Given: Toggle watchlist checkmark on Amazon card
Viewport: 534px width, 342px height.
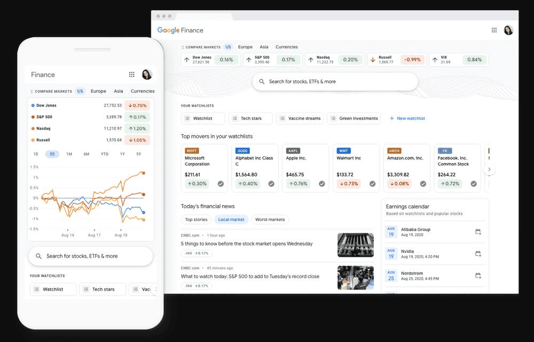Looking at the screenshot, I should [423, 184].
